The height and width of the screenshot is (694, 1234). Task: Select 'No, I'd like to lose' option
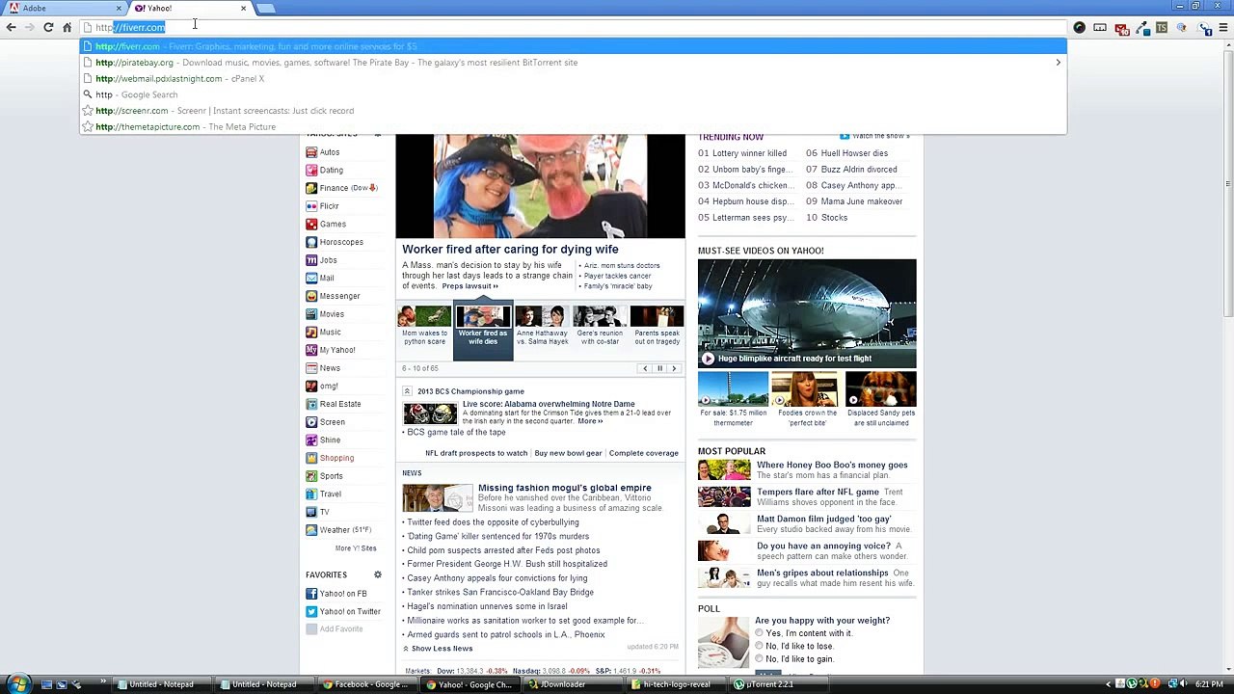(760, 646)
